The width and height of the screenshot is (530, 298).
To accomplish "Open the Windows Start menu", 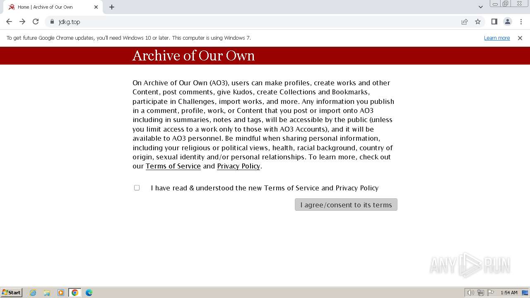I will 12,293.
